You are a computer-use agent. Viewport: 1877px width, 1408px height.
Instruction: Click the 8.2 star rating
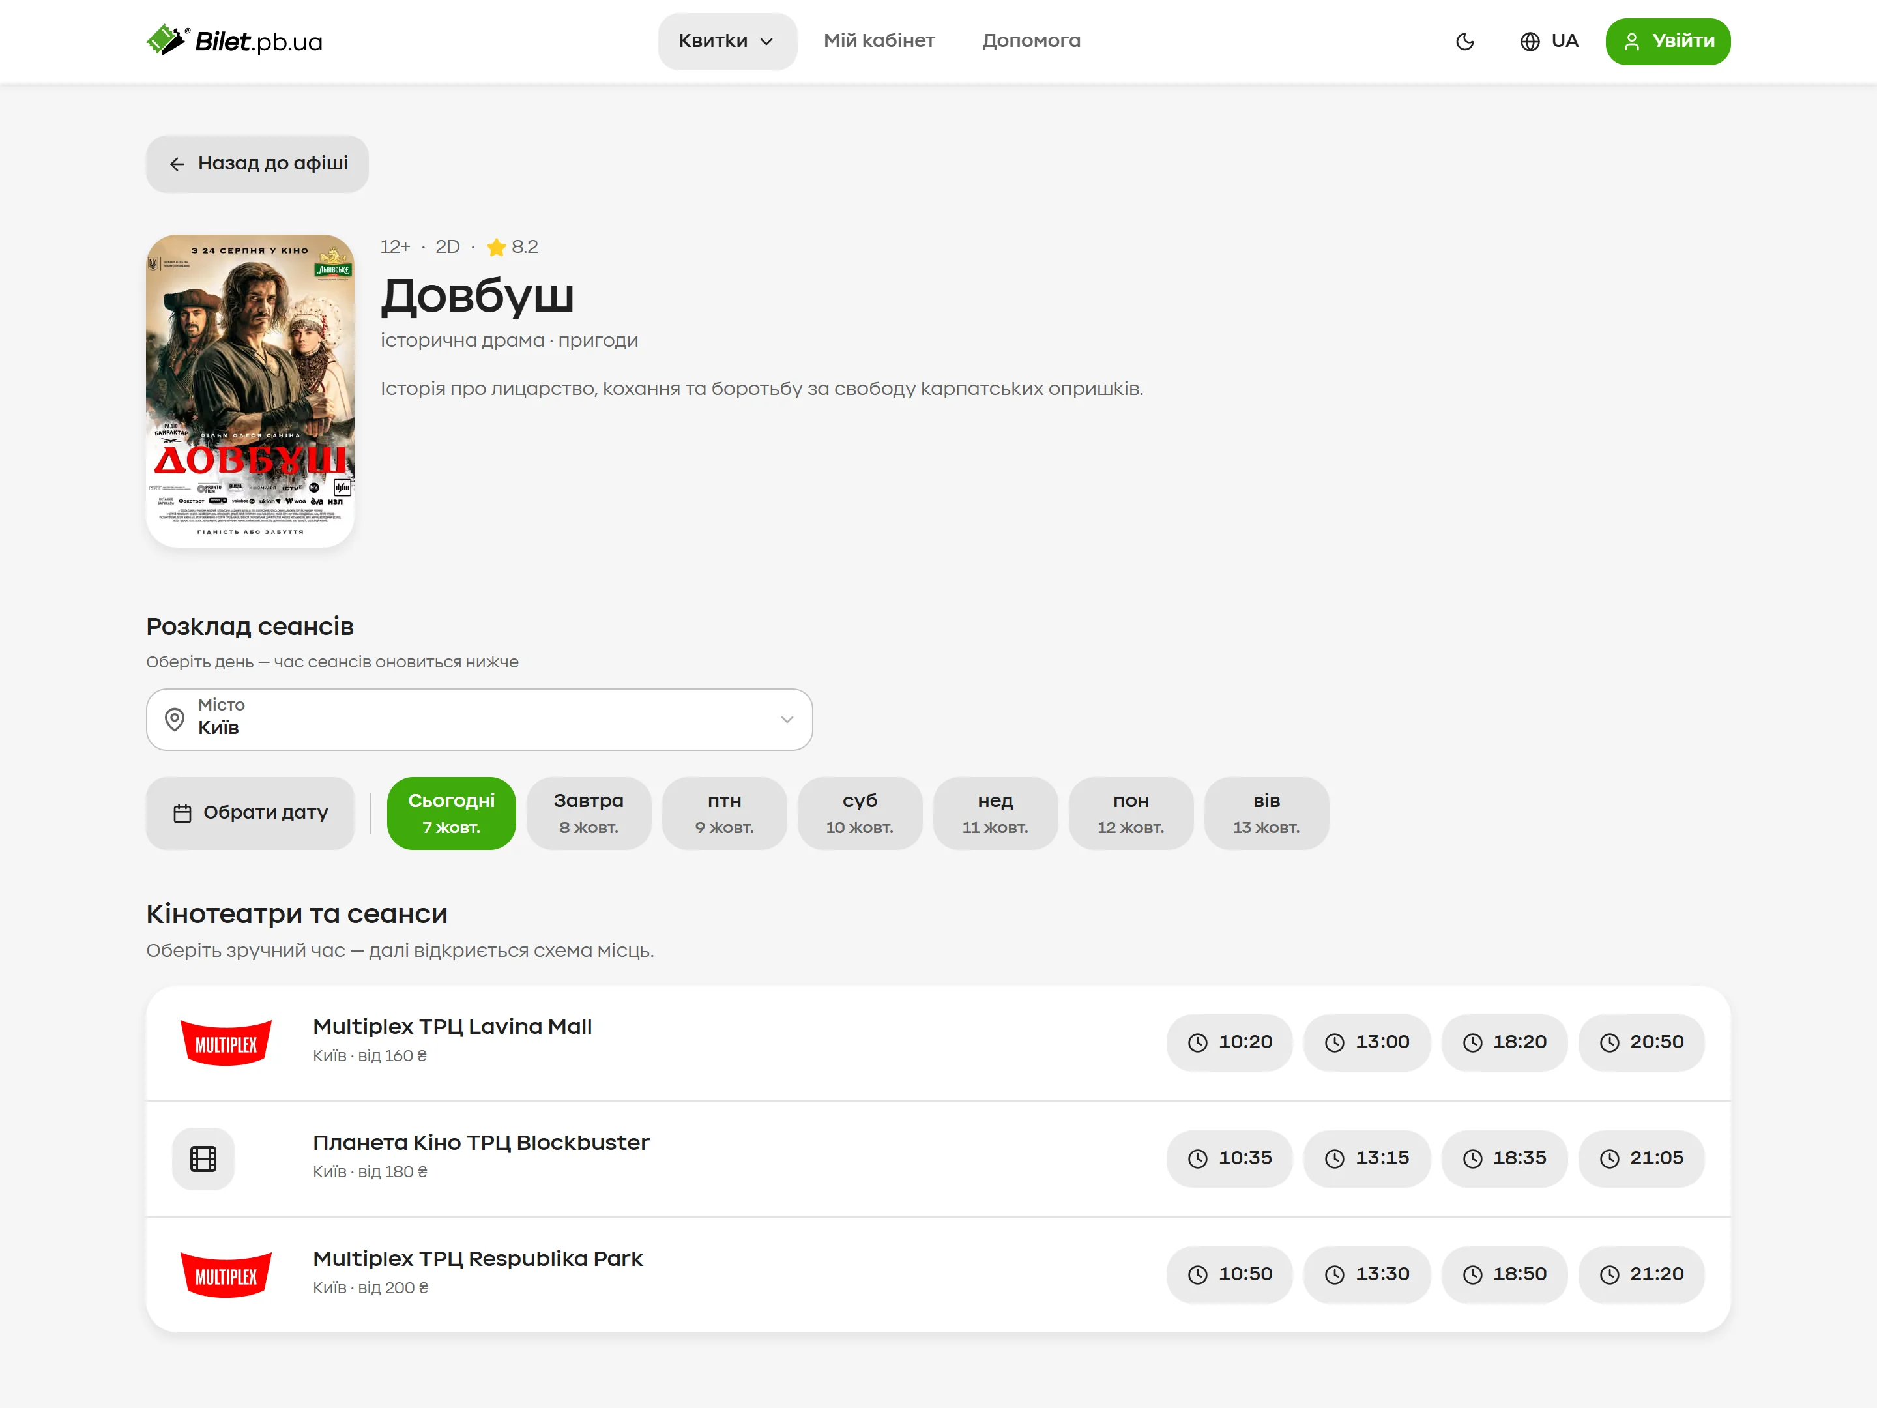click(512, 247)
